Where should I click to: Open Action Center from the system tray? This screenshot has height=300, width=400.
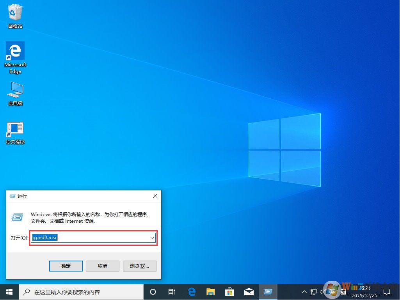(387, 291)
